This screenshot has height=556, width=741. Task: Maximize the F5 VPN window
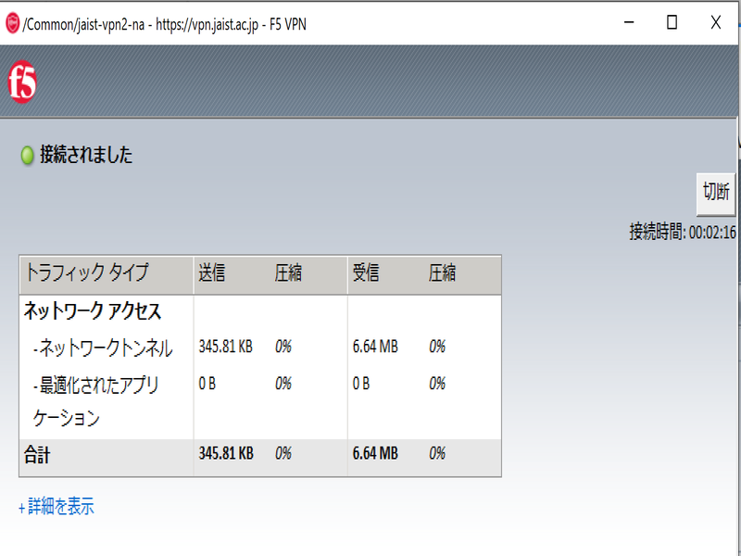coord(672,22)
